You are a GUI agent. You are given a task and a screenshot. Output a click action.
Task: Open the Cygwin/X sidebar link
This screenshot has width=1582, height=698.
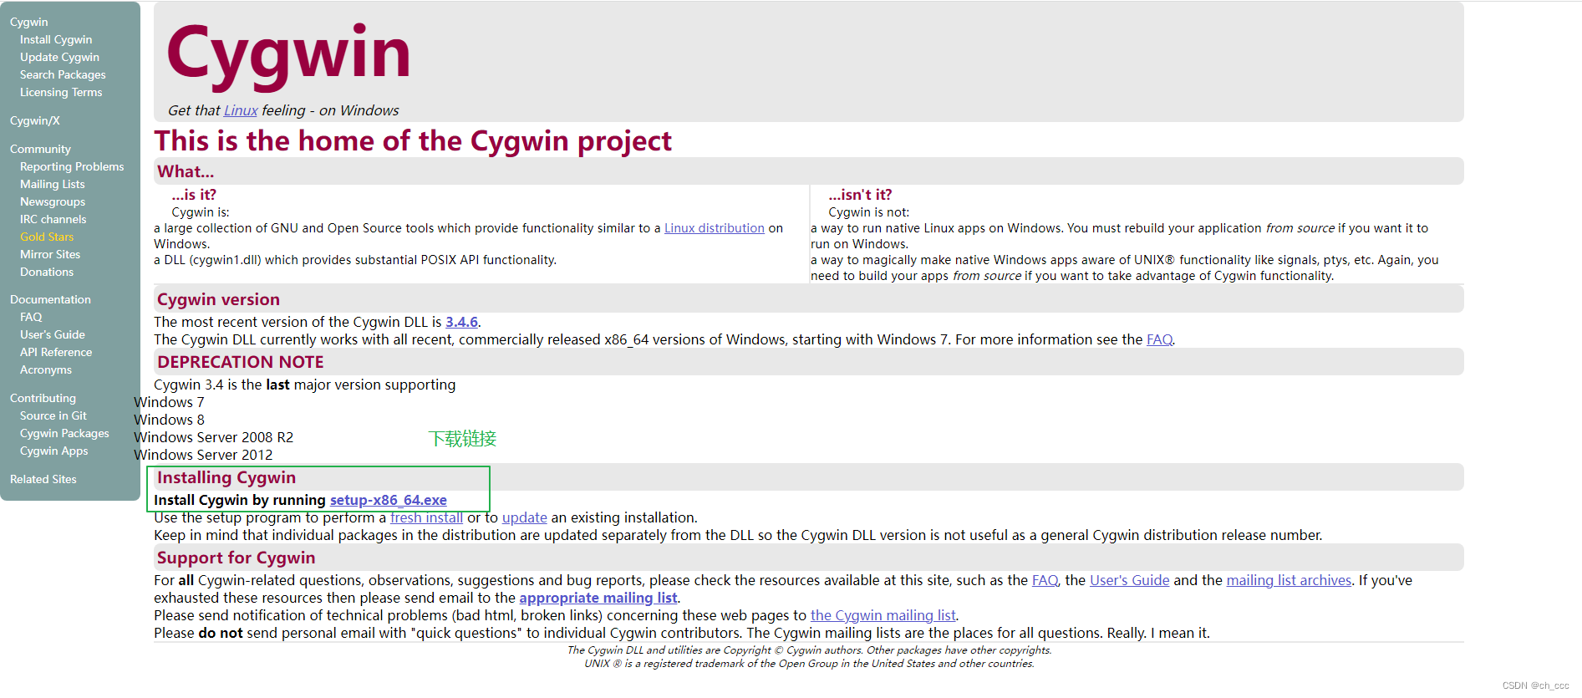(35, 120)
